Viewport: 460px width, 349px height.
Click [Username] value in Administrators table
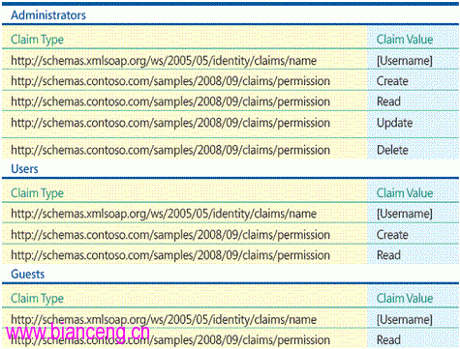[x=404, y=61]
